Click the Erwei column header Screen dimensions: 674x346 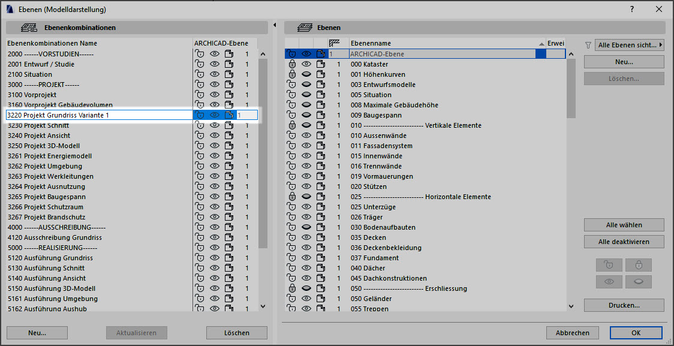tap(555, 43)
